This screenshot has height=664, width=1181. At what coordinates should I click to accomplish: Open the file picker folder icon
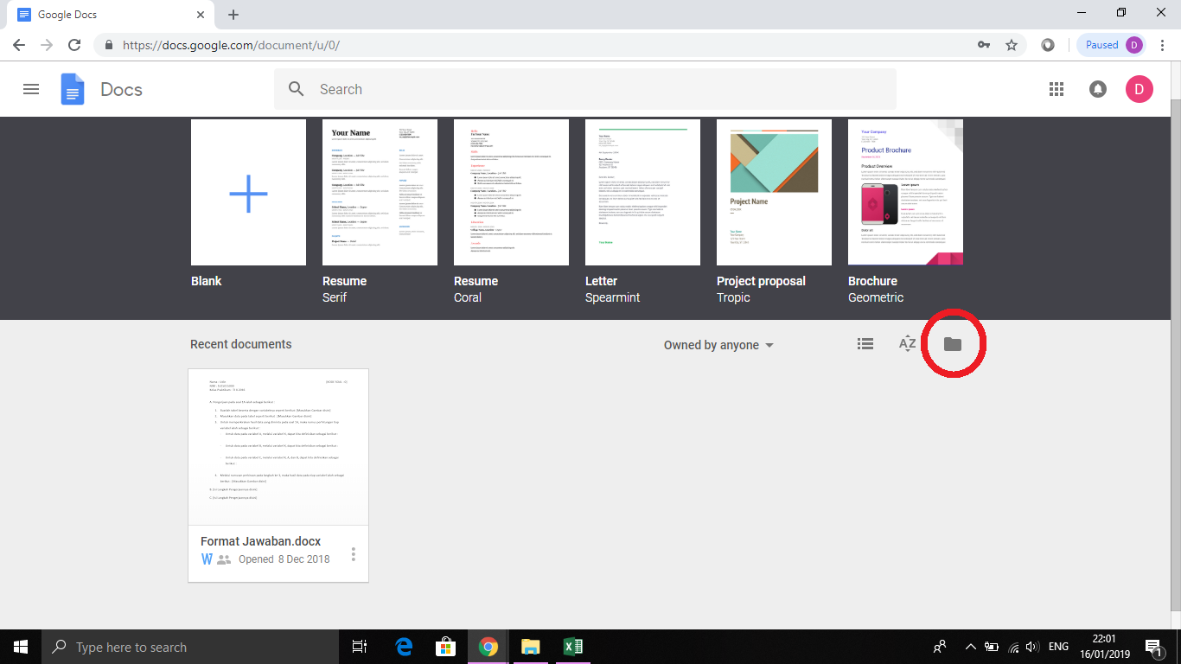point(953,344)
